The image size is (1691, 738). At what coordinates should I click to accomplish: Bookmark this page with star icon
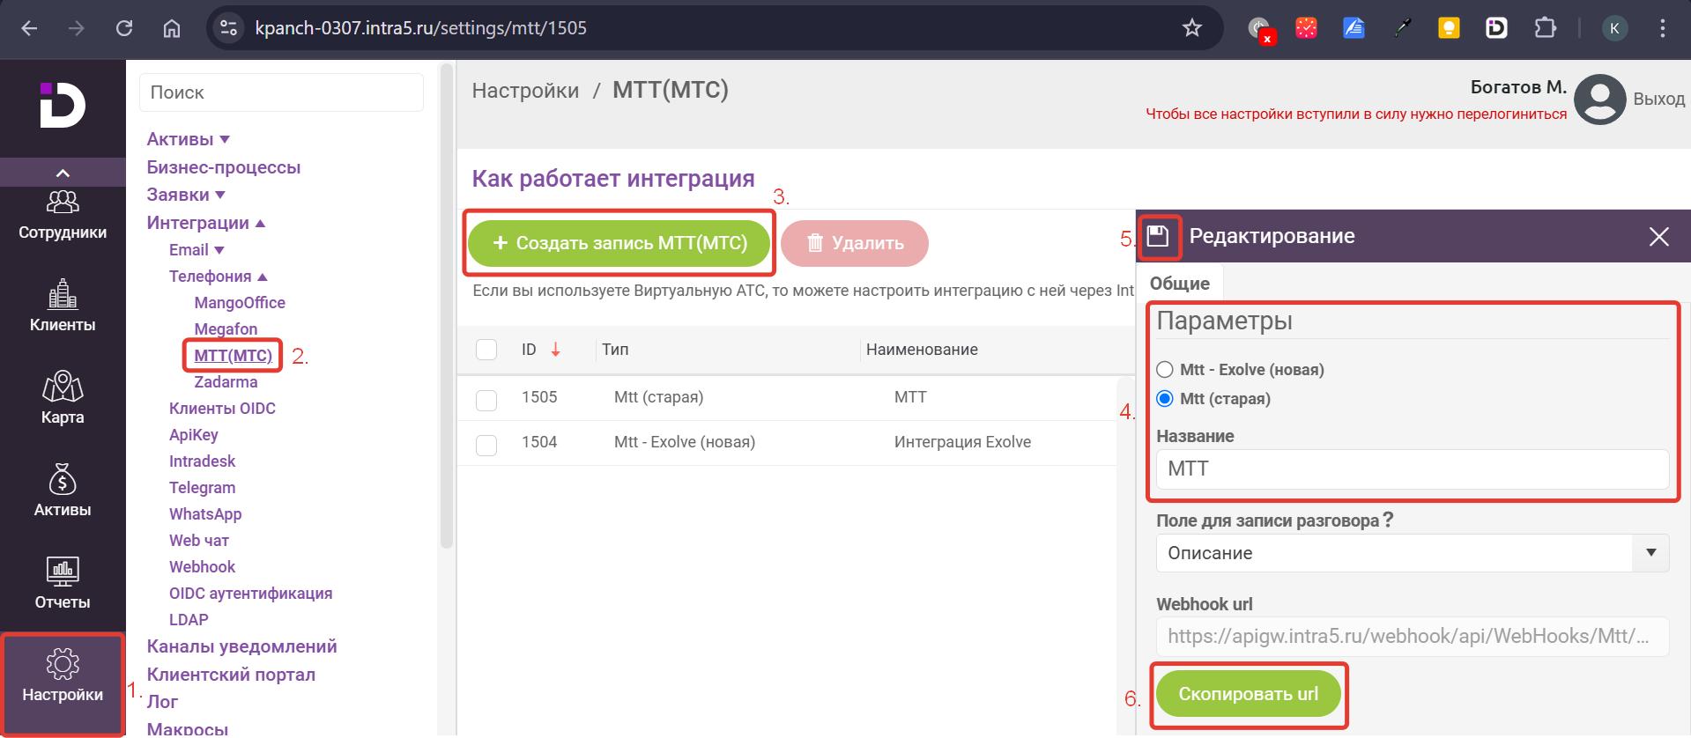tap(1191, 28)
